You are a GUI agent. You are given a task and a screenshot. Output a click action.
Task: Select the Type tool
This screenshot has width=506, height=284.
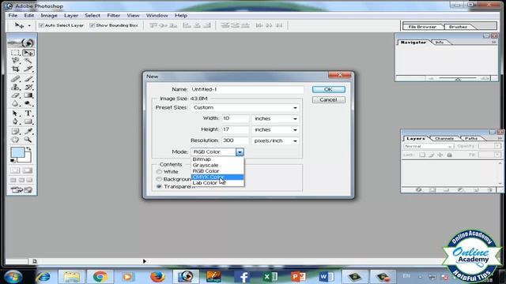(x=28, y=114)
